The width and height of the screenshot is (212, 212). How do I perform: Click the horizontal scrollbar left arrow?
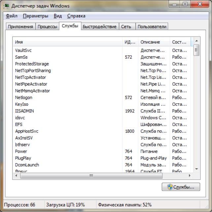pos(17,176)
